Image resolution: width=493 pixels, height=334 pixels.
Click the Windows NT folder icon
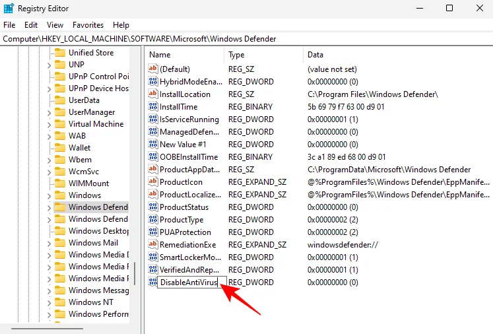click(60, 302)
